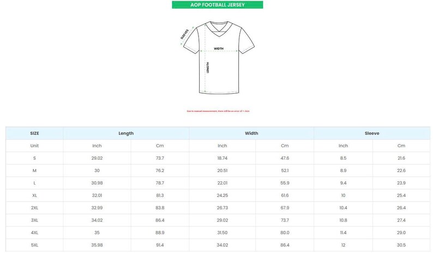Click width inch value 20.51

pos(222,171)
